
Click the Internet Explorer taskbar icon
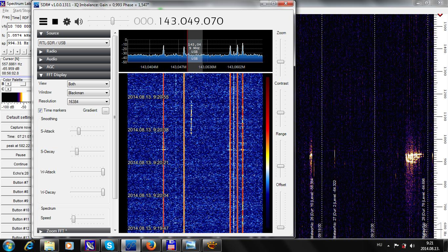[29, 245]
